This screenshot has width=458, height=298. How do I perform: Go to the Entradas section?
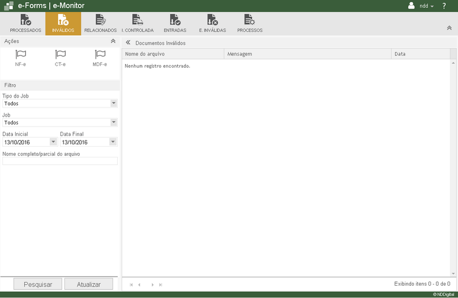tap(175, 24)
